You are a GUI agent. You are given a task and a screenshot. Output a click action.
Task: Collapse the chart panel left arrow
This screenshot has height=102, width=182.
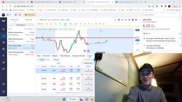(38, 20)
